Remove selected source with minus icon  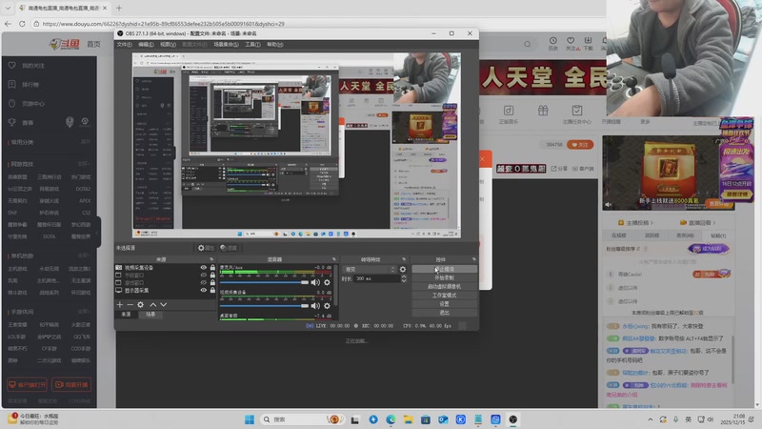[130, 304]
